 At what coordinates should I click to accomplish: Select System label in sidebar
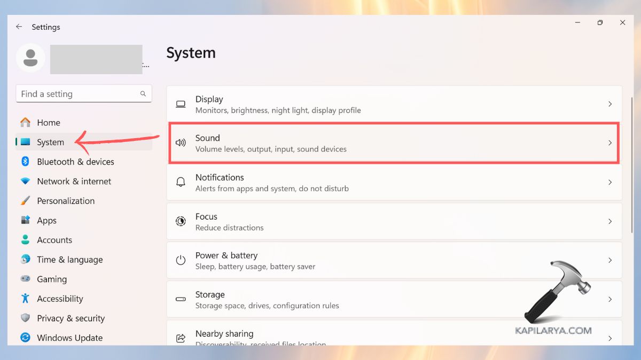pos(51,142)
